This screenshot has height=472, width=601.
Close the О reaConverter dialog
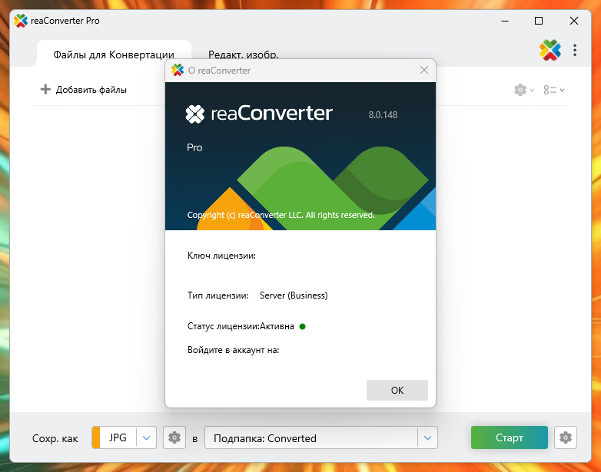[423, 71]
